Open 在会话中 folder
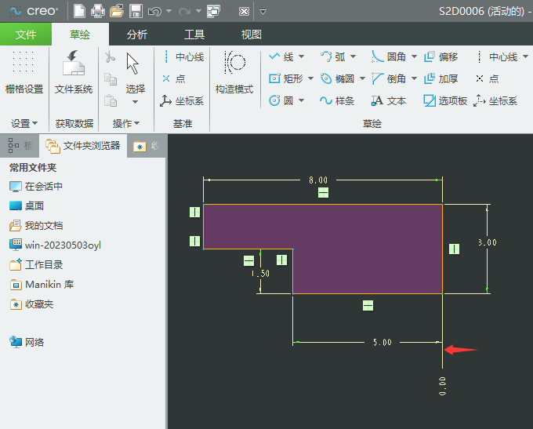 point(36,187)
